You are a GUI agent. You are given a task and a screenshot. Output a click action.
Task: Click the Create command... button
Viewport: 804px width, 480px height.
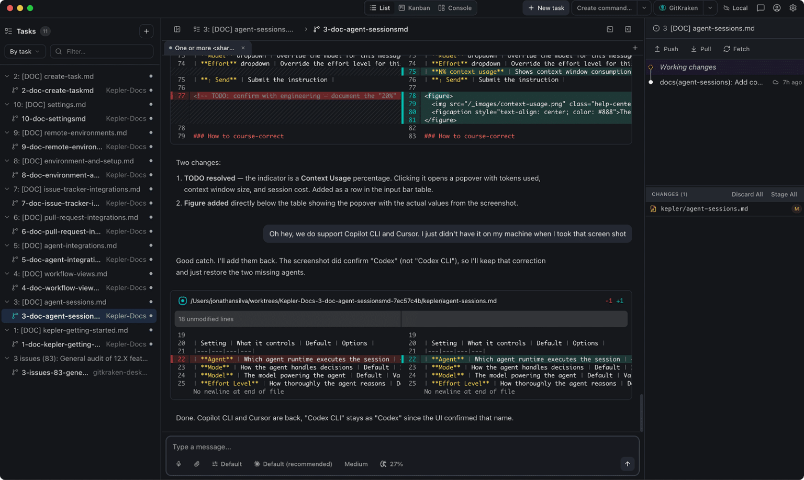click(x=605, y=8)
